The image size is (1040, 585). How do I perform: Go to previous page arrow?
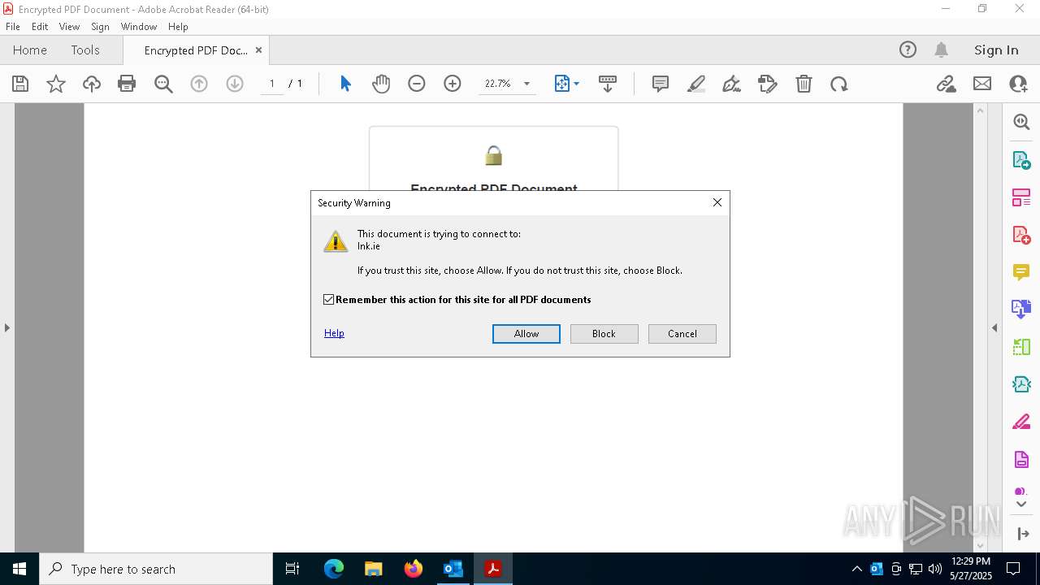(199, 84)
